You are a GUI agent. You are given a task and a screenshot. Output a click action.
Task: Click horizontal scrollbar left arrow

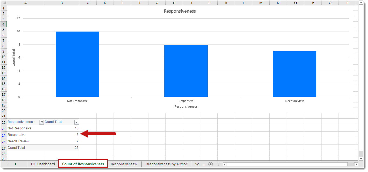[225, 164]
